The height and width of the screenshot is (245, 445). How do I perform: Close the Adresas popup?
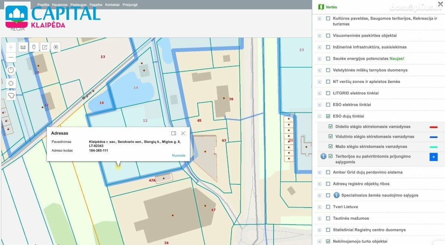click(183, 133)
